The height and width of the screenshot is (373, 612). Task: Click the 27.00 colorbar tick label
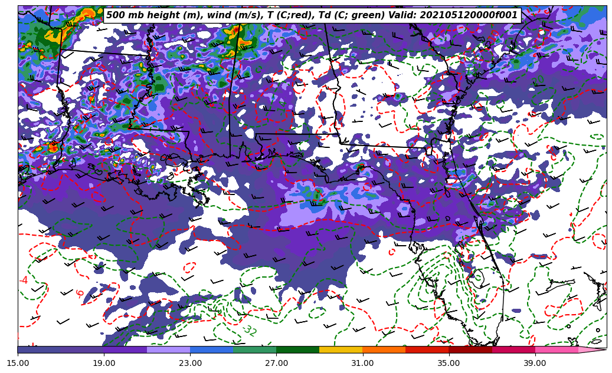pyautogui.click(x=276, y=363)
